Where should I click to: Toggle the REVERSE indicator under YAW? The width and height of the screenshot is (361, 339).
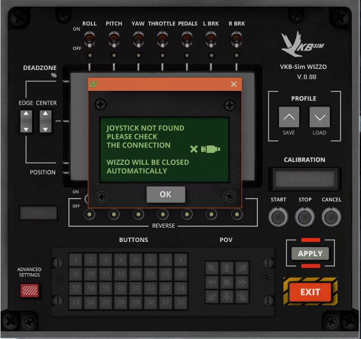click(x=138, y=214)
